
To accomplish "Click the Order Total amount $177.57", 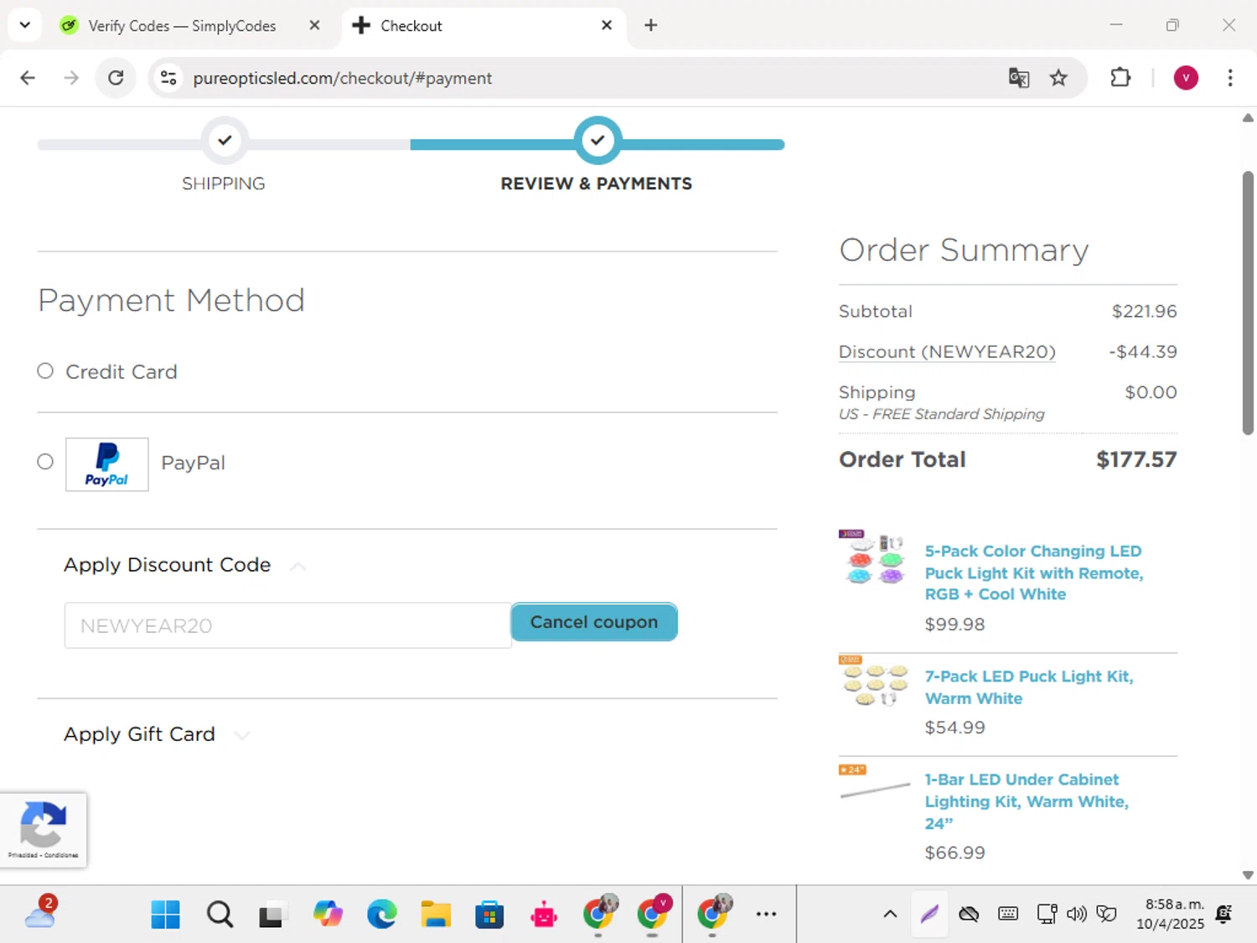I will [1136, 459].
